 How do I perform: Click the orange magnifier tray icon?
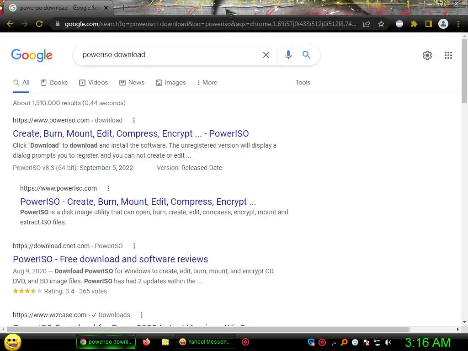[344, 342]
